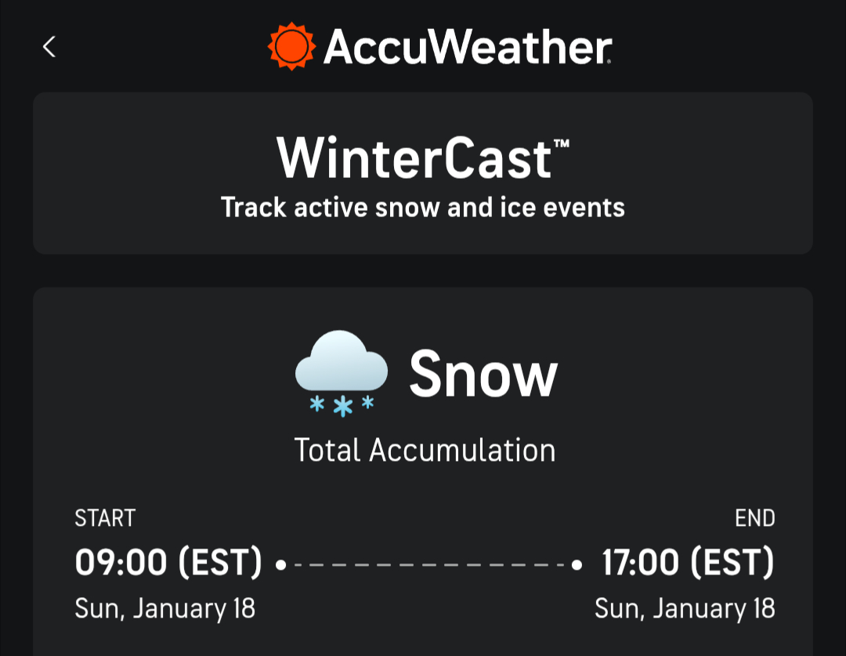Viewport: 846px width, 656px height.
Task: Tap the 09:00 (EST) start time
Action: (x=168, y=563)
